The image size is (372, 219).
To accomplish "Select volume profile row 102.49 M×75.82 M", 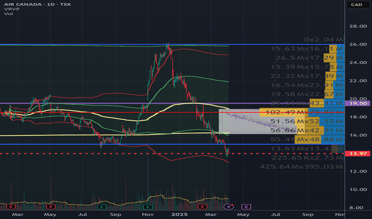I will pyautogui.click(x=302, y=112).
